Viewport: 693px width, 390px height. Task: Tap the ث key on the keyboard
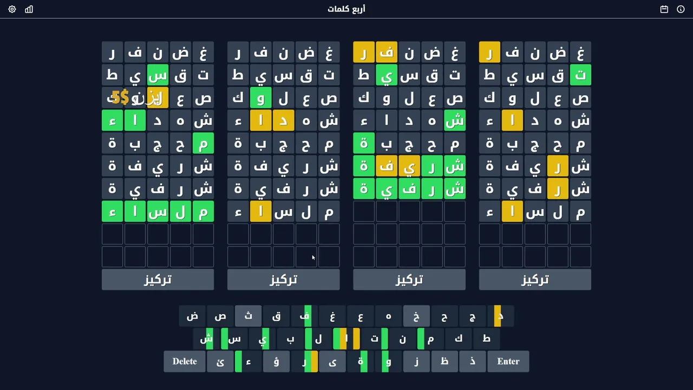pos(249,316)
